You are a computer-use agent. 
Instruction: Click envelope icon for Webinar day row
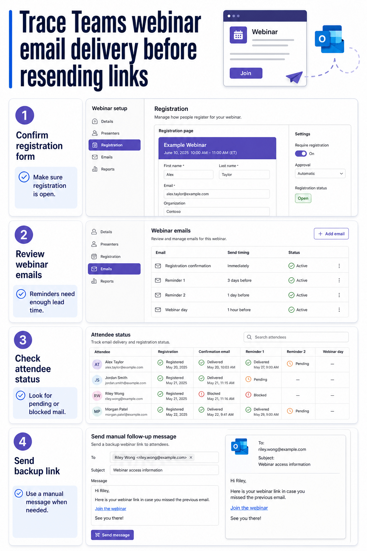(158, 310)
